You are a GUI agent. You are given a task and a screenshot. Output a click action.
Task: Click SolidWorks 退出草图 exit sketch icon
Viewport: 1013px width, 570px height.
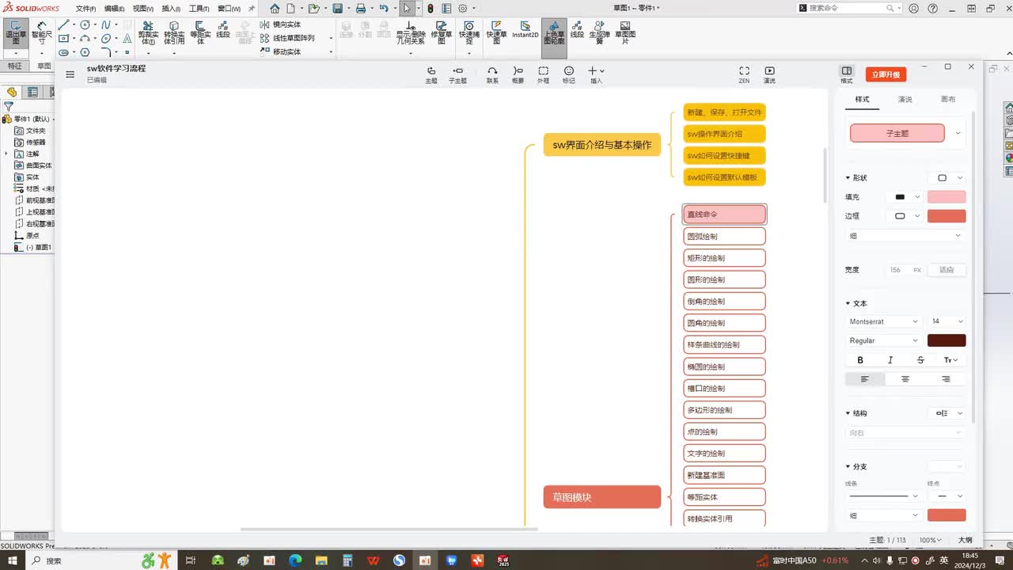(16, 33)
